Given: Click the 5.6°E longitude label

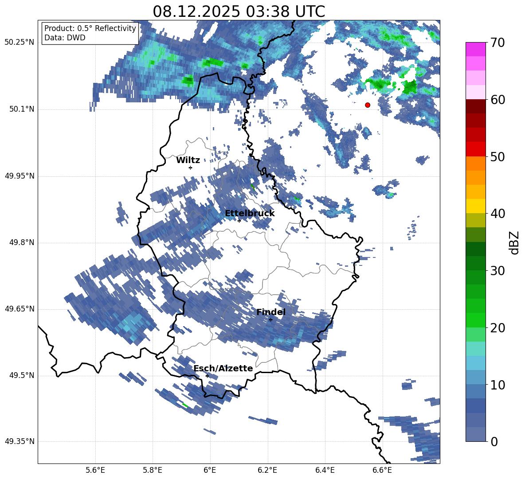Looking at the screenshot, I should pyautogui.click(x=95, y=470).
